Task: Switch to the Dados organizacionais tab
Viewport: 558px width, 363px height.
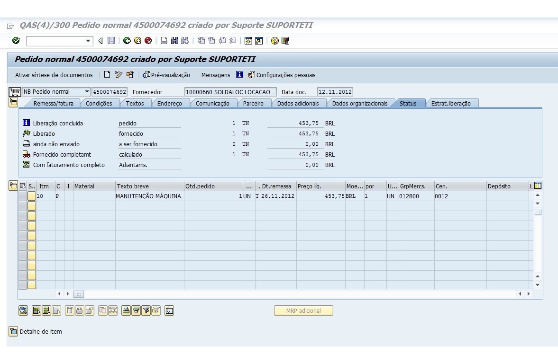Action: [x=360, y=103]
